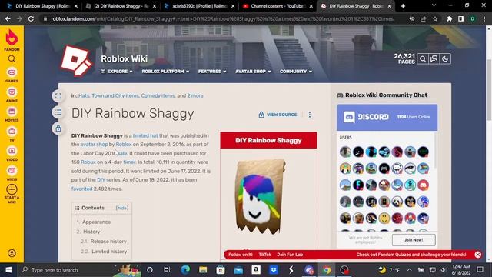The height and width of the screenshot is (277, 492).
Task: Open Hats category link
Action: pos(84,95)
